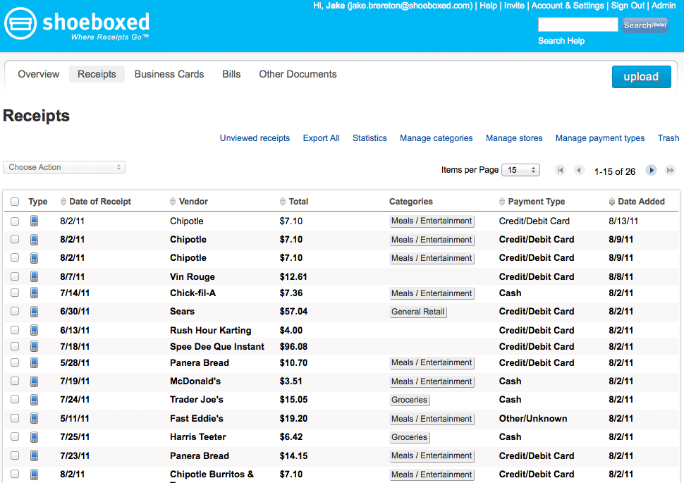
Task: Click the Sign Out link
Action: click(628, 6)
